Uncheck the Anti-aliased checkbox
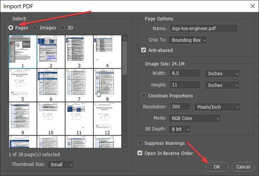The image size is (259, 176). 143,50
